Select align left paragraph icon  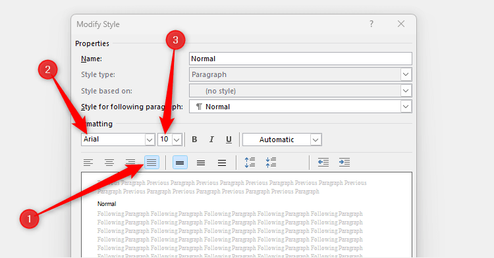[88, 163]
